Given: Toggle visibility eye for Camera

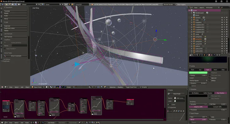Looking at the screenshot, I should click(222, 17).
